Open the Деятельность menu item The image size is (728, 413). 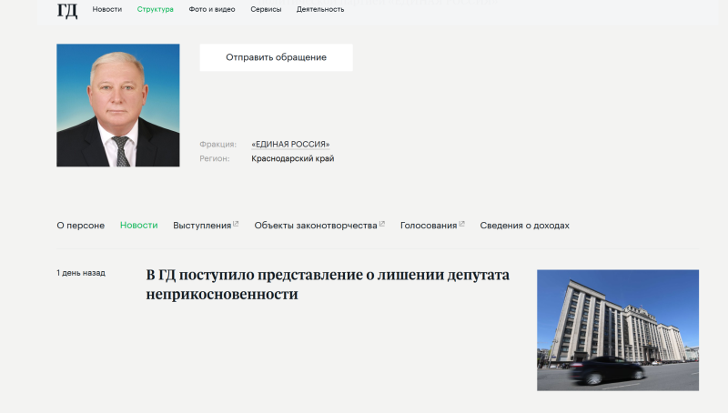click(320, 9)
